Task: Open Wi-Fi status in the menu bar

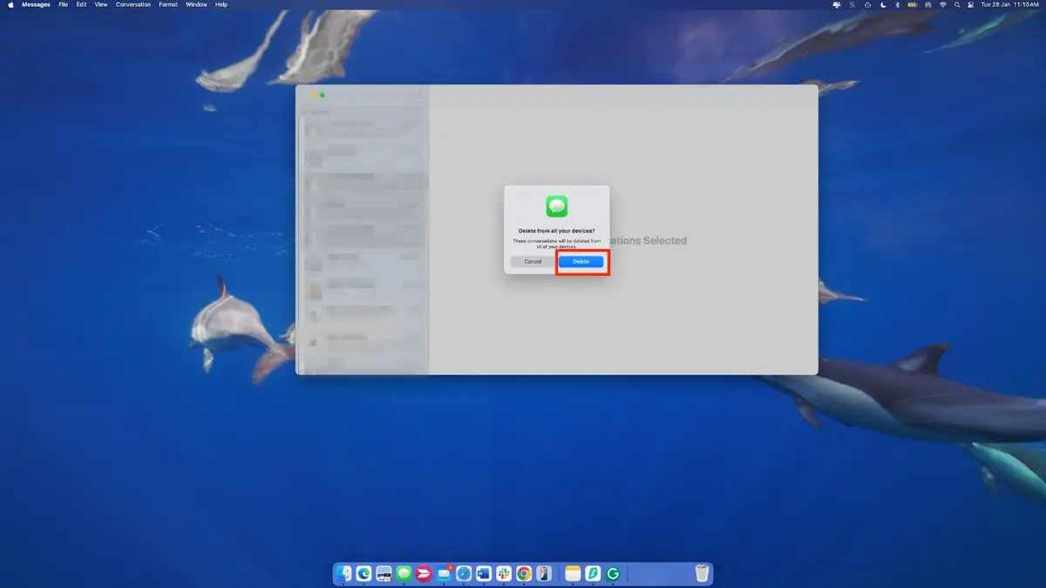Action: tap(943, 4)
